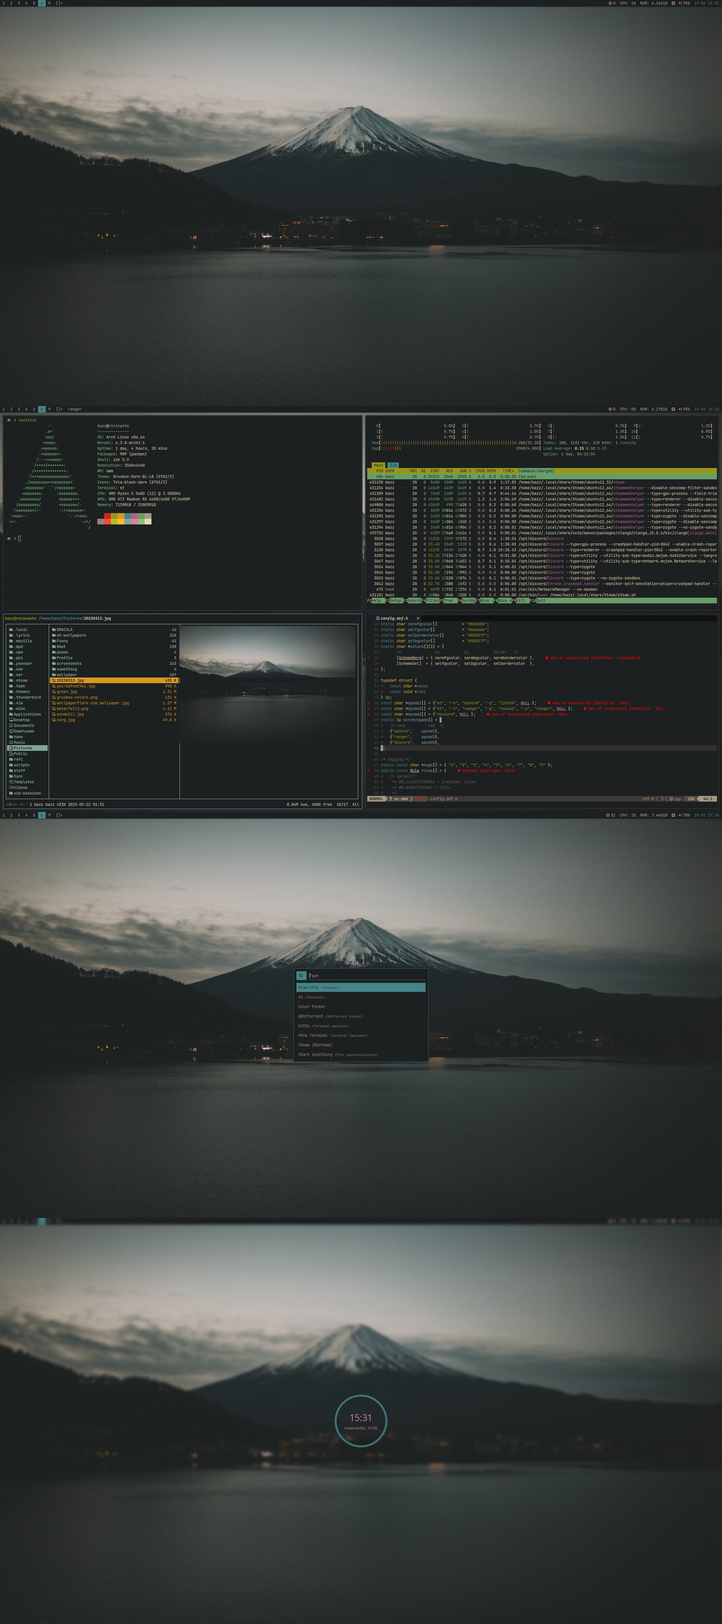Viewport: 722px width, 1624px height.
Task: Select Steam (Runtime) entry in rofi
Action: [x=361, y=1045]
